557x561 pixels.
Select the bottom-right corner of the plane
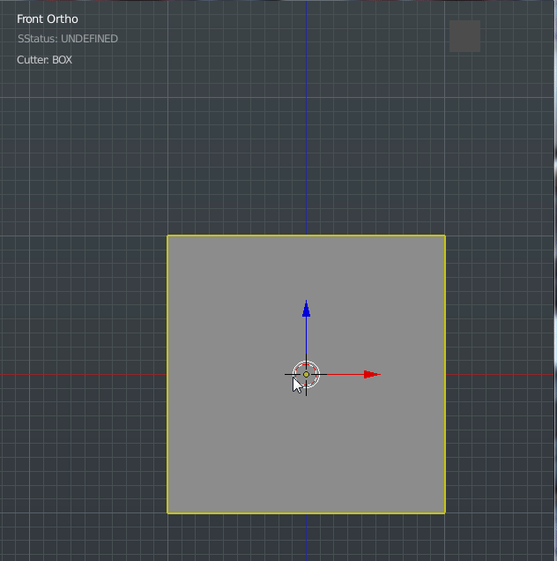pos(445,512)
